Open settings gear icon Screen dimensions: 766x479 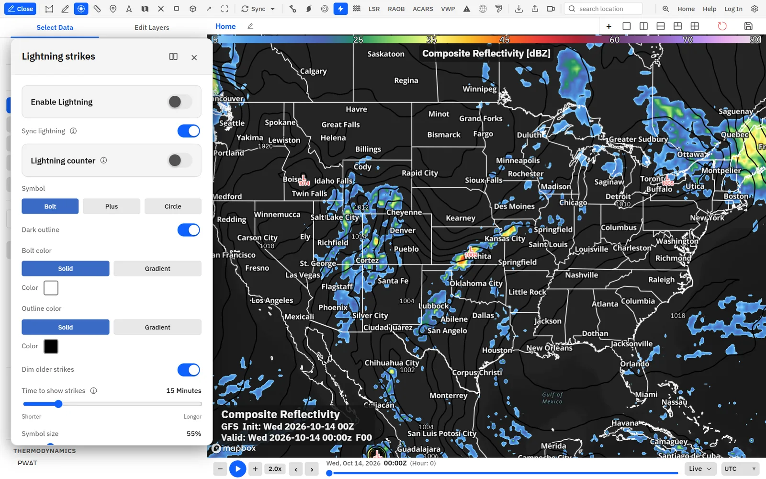[755, 9]
